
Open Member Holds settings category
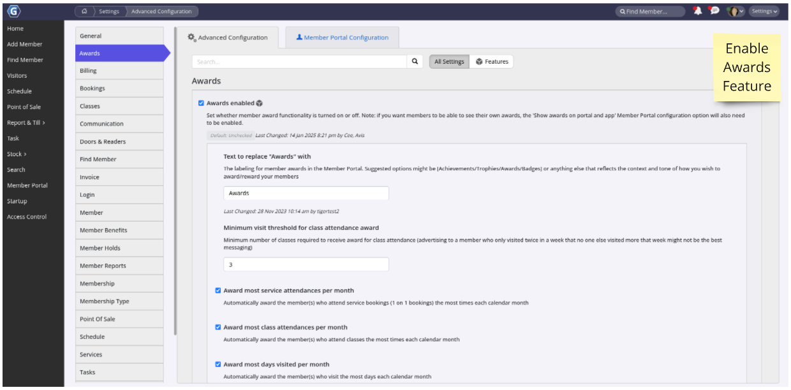pos(119,248)
